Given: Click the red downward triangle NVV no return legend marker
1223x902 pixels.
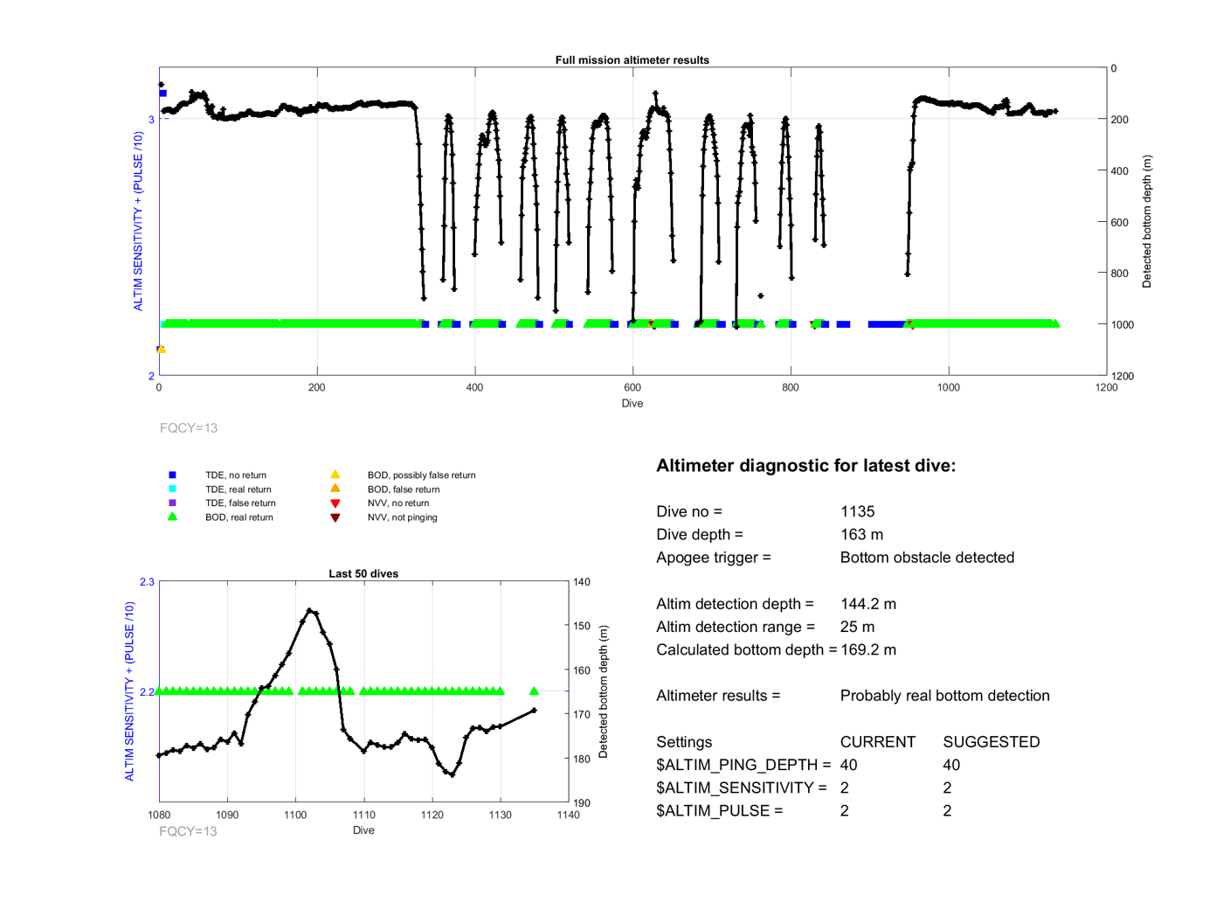Looking at the screenshot, I should click(x=335, y=503).
